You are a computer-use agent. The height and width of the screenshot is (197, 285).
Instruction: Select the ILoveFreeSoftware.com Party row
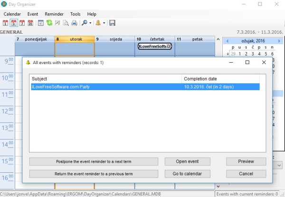tap(145, 87)
